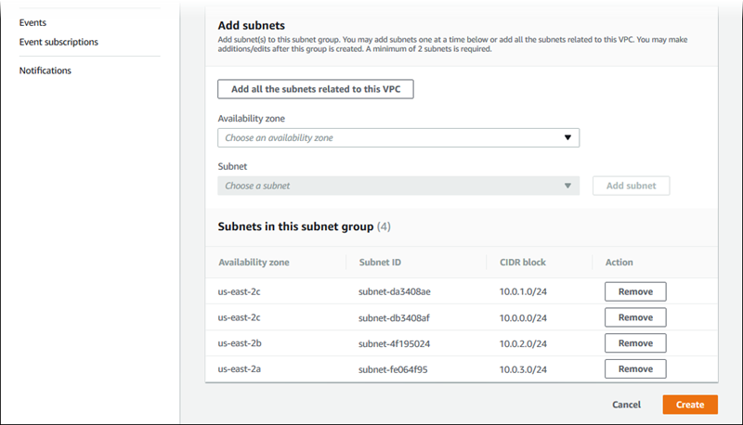Open the Events page in sidebar

click(x=33, y=22)
